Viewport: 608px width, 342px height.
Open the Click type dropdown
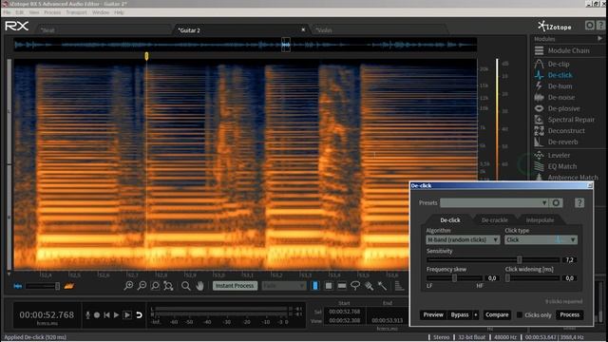[x=541, y=240]
